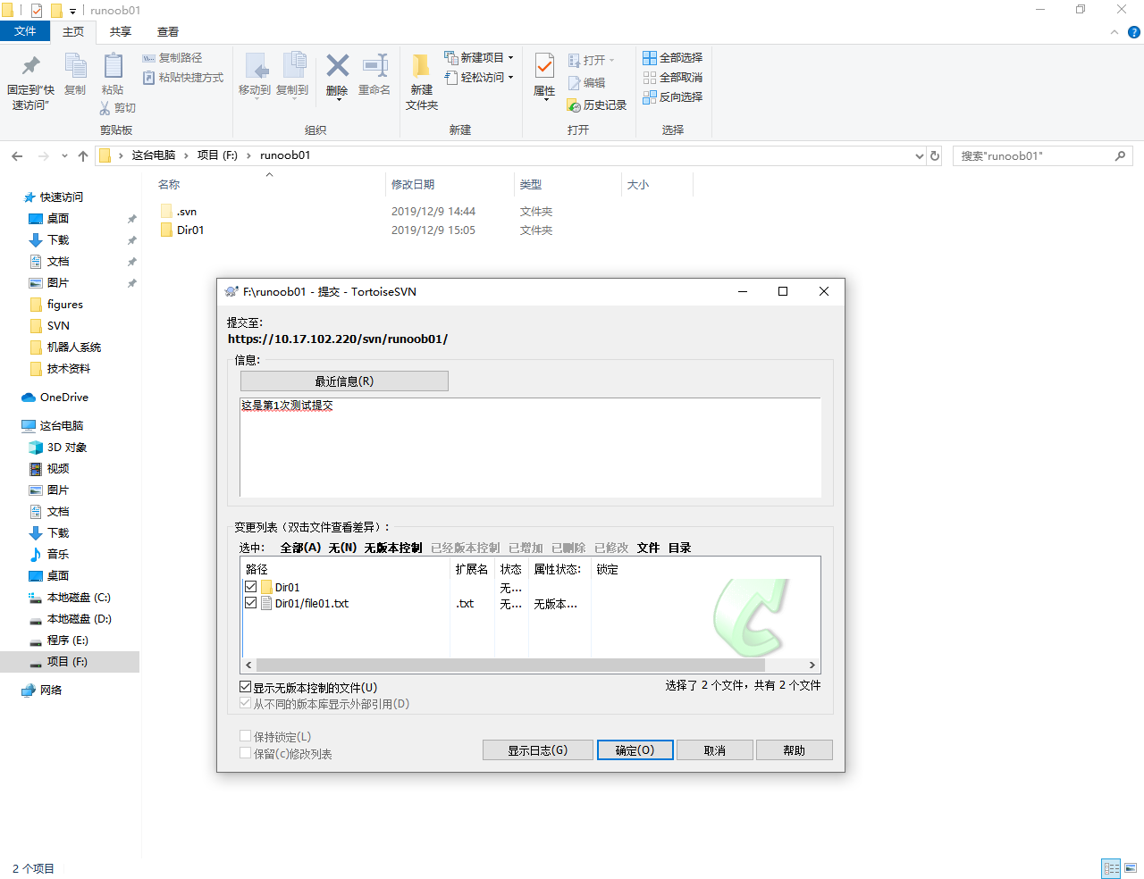The image size is (1144, 879).
Task: Click the Copy icon in ribbon
Action: point(75,65)
